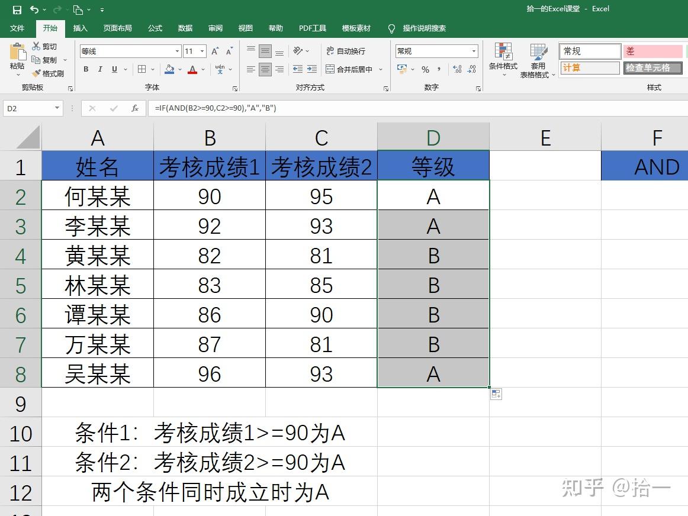Toggle Italic formatting
This screenshot has width=688, height=516.
tap(100, 69)
